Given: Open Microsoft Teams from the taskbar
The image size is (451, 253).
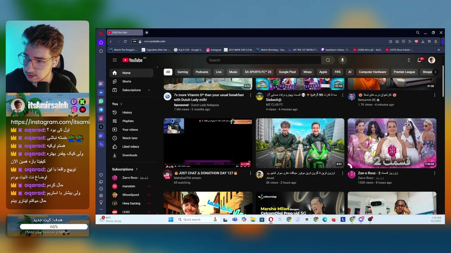Looking at the screenshot, I should (235, 219).
